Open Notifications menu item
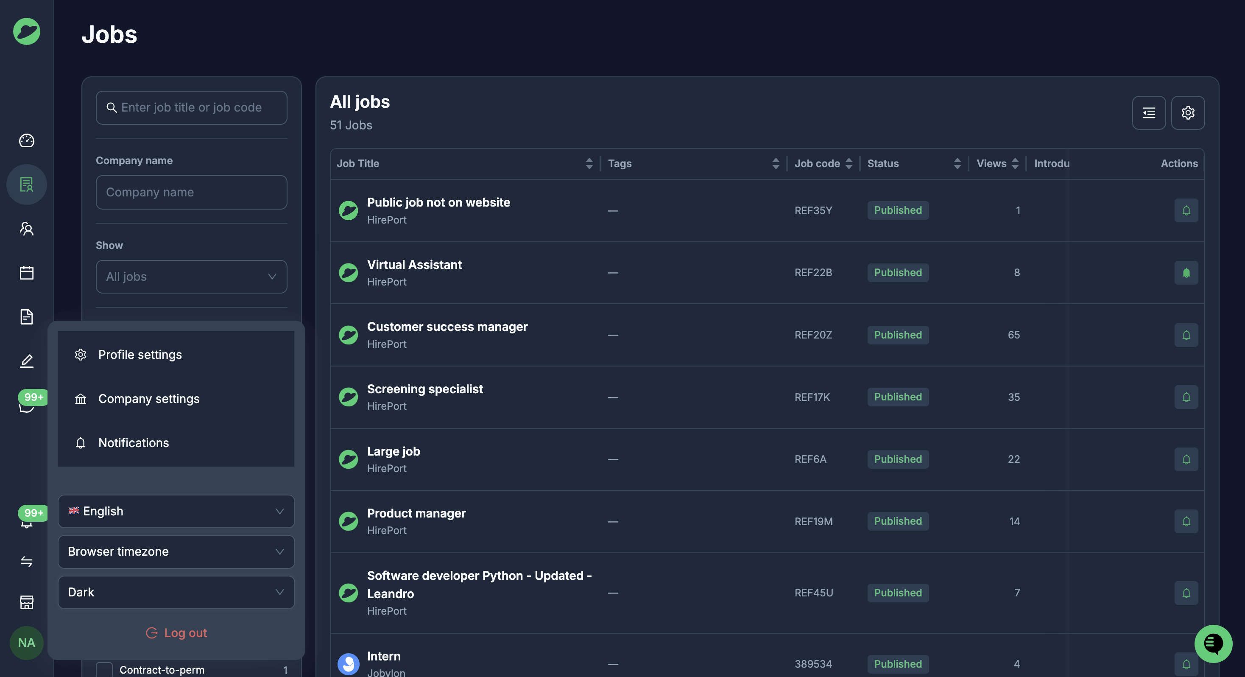Image resolution: width=1245 pixels, height=677 pixels. 176,442
